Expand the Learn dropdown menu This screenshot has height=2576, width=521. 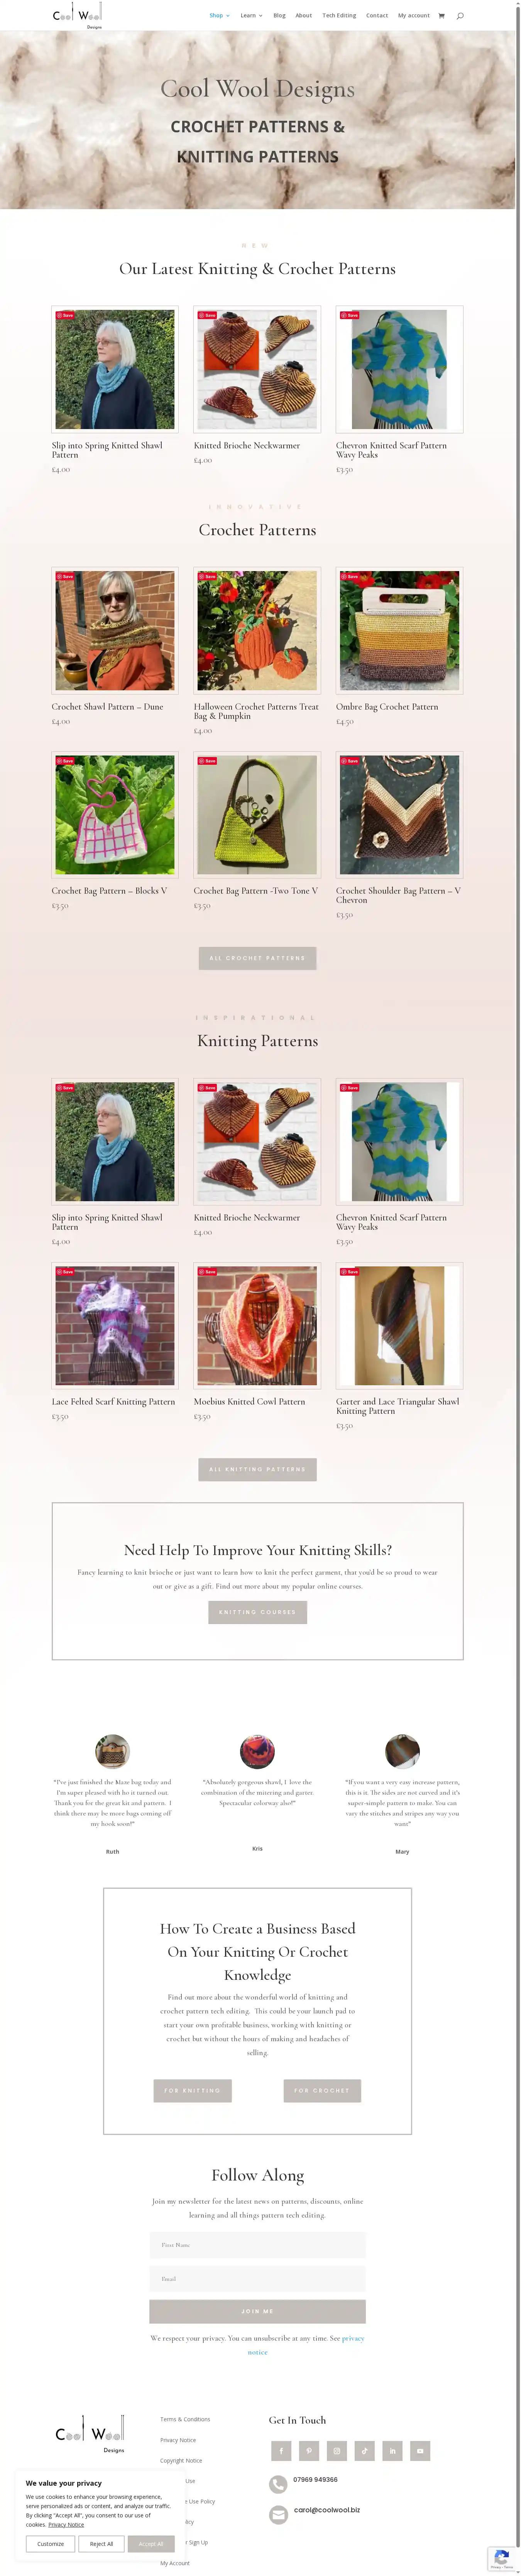[x=251, y=16]
